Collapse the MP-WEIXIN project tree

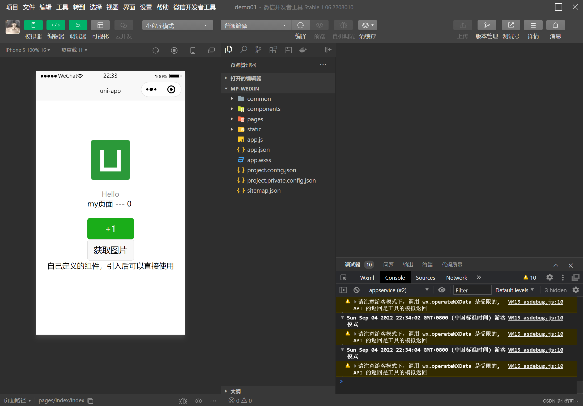point(278,89)
